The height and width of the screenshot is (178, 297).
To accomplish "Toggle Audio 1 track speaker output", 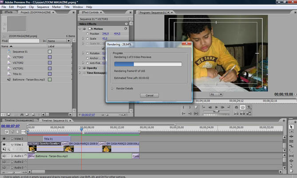I will pyautogui.click(x=4, y=156).
